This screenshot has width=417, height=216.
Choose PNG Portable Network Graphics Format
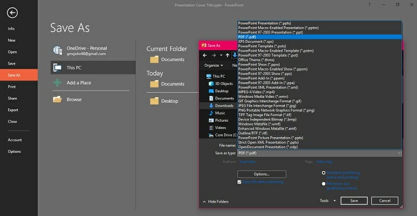point(319,110)
